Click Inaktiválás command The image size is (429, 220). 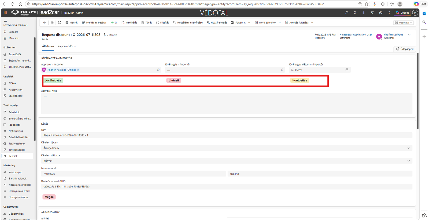129,23
